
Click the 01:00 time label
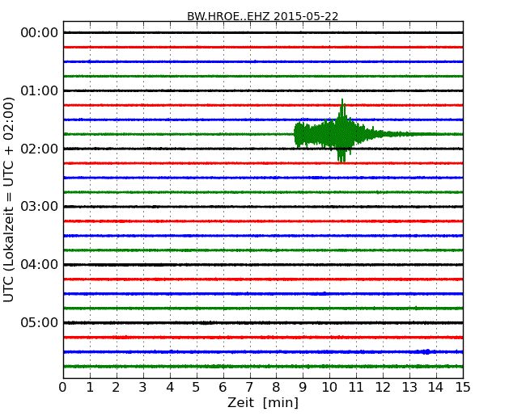click(40, 90)
